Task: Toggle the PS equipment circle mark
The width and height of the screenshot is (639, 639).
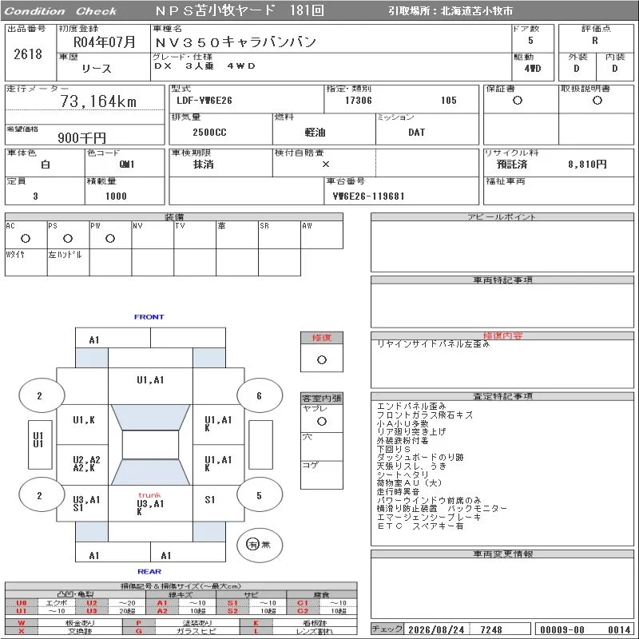Action: 68,238
